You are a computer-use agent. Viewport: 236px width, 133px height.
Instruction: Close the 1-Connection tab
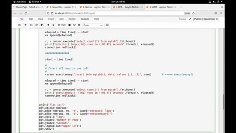point(75,7)
